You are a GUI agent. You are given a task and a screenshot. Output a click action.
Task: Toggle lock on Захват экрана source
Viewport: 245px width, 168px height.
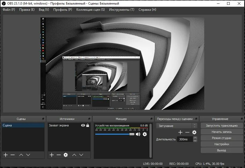[x=88, y=125]
